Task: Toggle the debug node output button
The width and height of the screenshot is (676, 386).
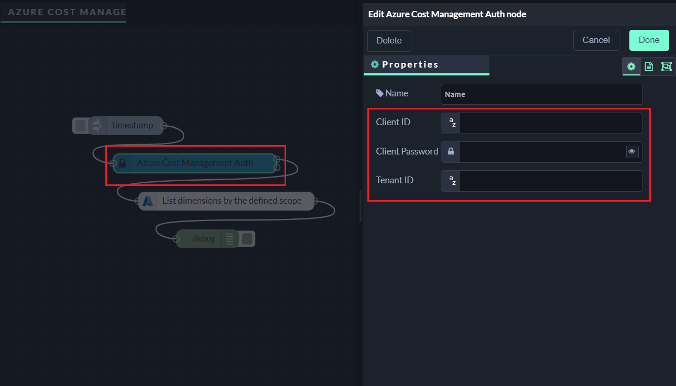Action: tap(247, 239)
